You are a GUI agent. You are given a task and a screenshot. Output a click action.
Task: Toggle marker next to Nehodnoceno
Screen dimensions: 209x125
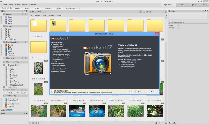pos(1,39)
